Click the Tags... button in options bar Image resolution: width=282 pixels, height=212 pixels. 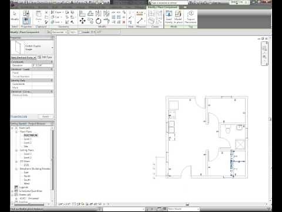click(73, 32)
